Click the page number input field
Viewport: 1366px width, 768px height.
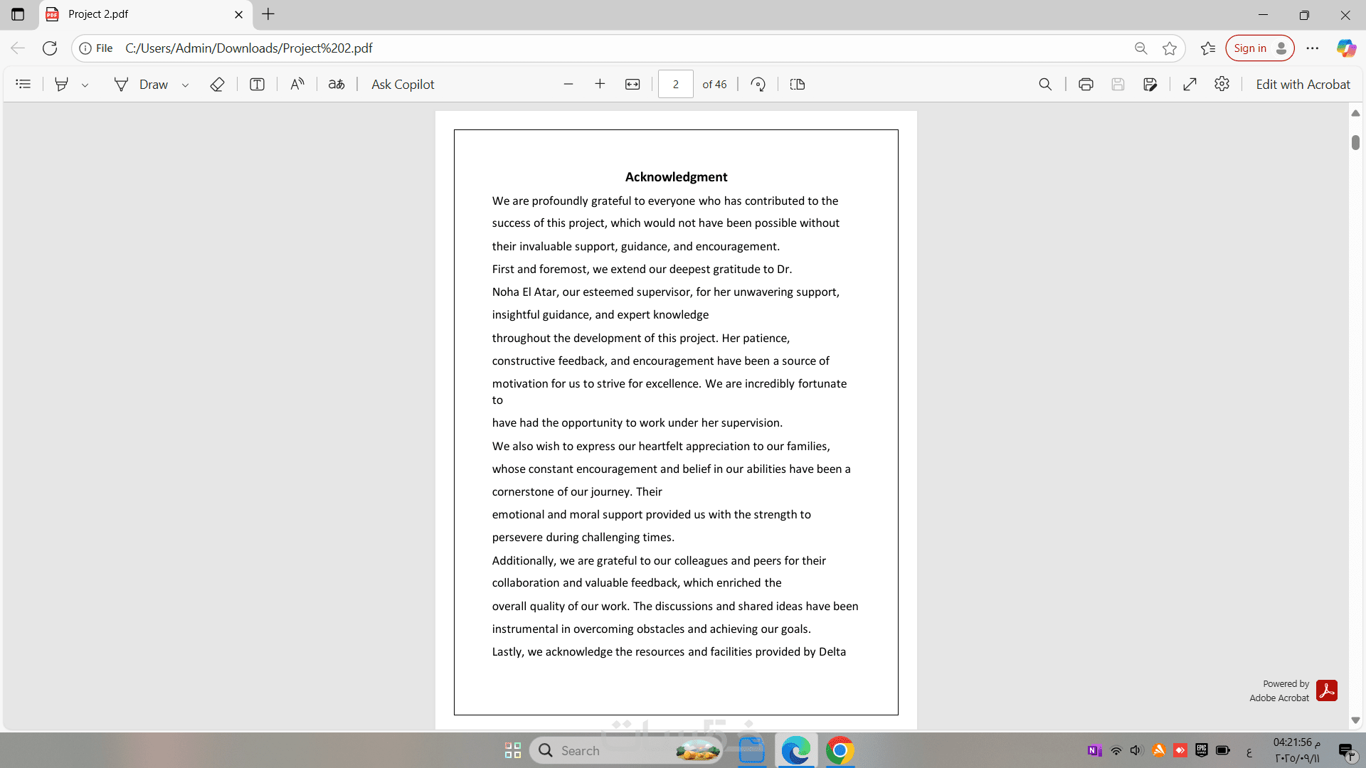(676, 84)
